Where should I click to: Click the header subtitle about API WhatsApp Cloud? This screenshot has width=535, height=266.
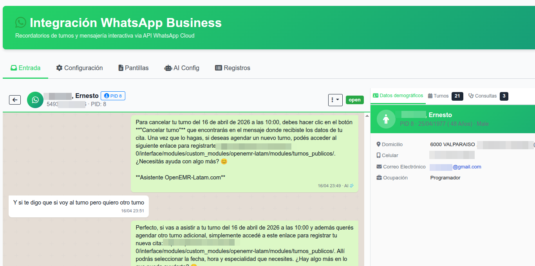tap(105, 36)
